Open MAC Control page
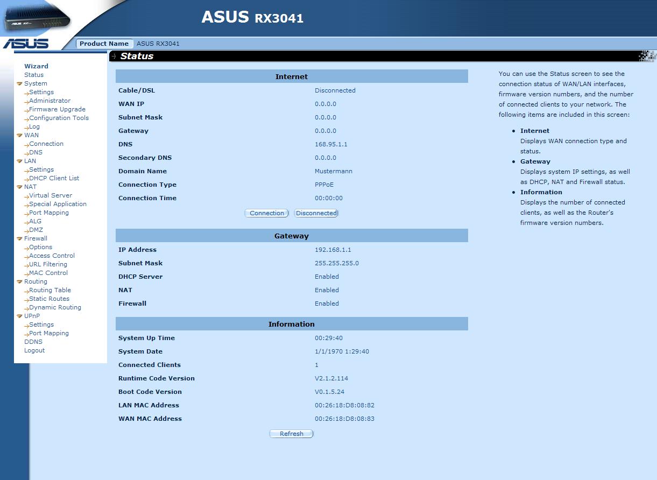The width and height of the screenshot is (657, 480). (48, 273)
